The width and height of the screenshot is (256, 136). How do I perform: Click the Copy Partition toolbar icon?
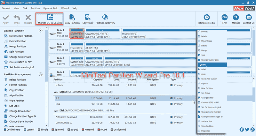(x=72, y=17)
